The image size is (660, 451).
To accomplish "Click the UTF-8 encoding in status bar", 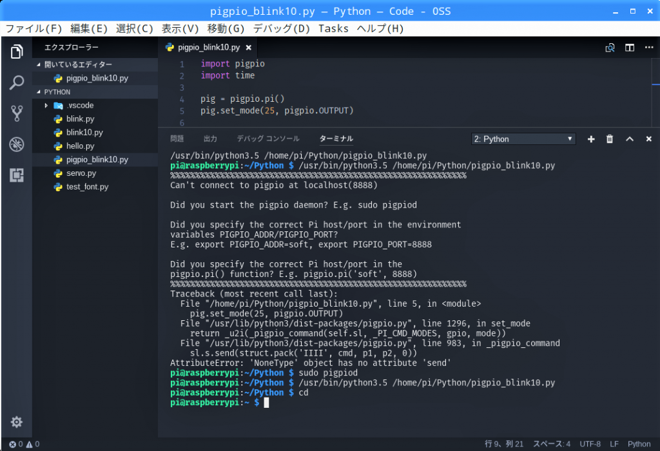I will (x=590, y=444).
